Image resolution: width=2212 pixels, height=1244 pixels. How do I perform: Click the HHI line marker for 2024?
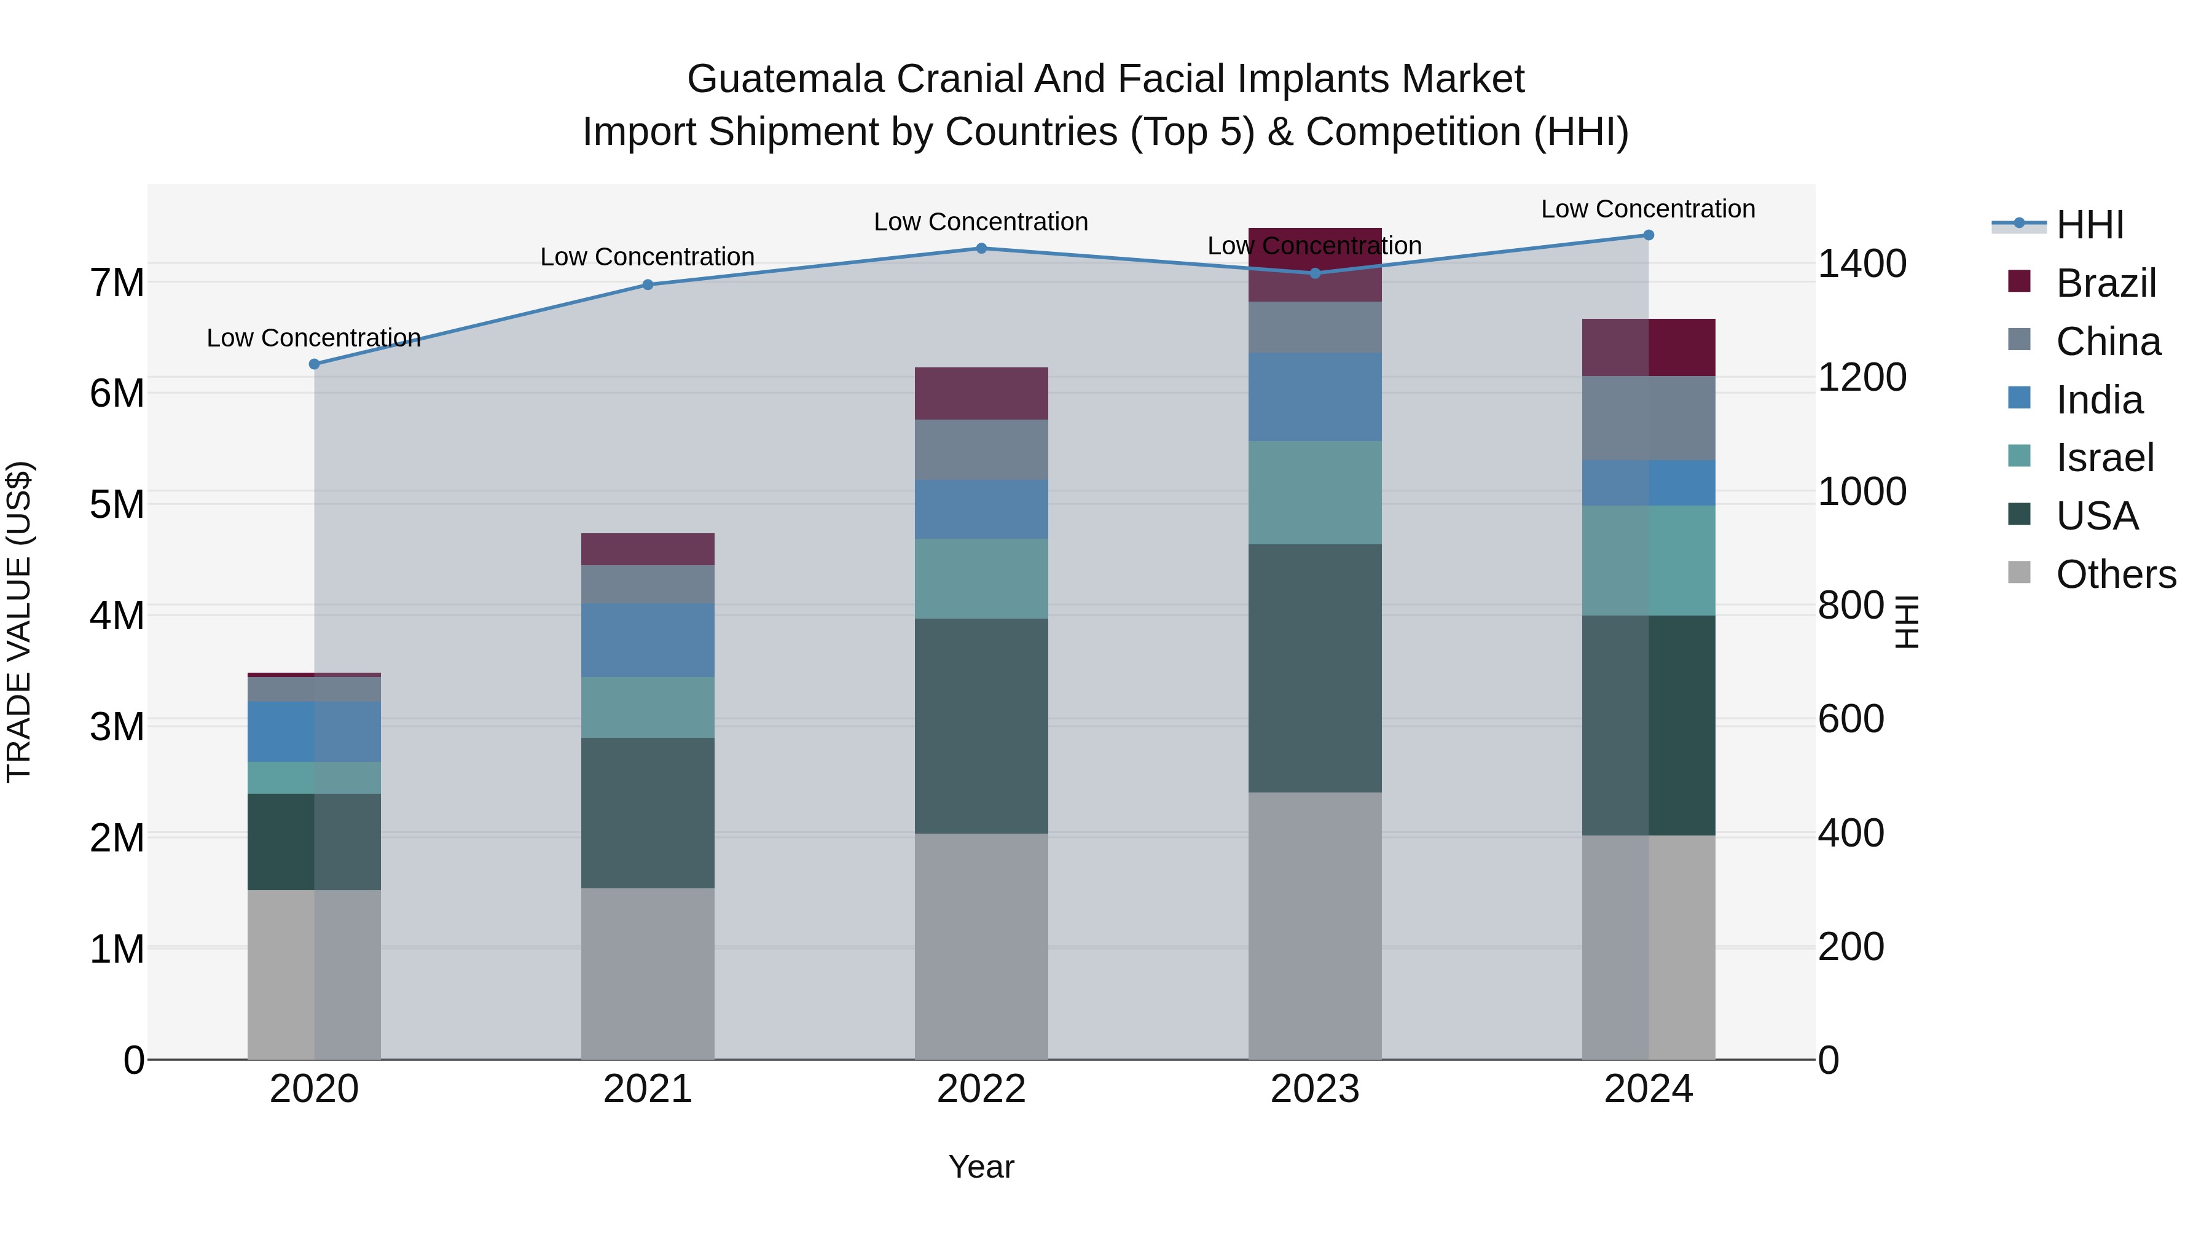click(x=1649, y=235)
